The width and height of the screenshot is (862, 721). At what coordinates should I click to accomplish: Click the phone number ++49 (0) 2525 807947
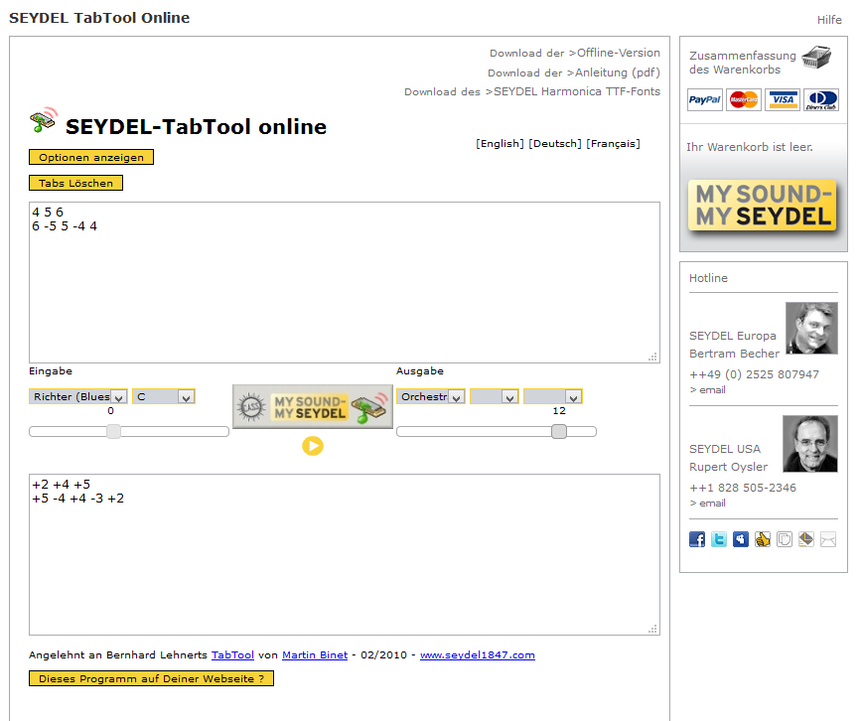click(x=754, y=374)
